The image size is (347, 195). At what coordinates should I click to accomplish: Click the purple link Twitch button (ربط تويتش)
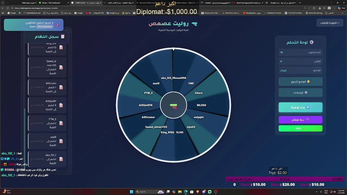[x=300, y=120]
